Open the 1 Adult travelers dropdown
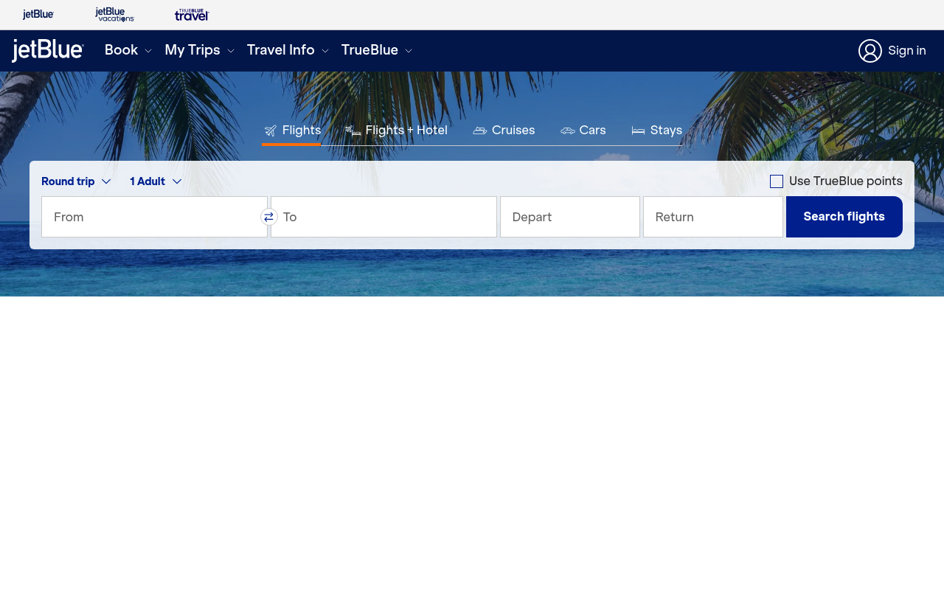Image resolution: width=944 pixels, height=590 pixels. [156, 181]
